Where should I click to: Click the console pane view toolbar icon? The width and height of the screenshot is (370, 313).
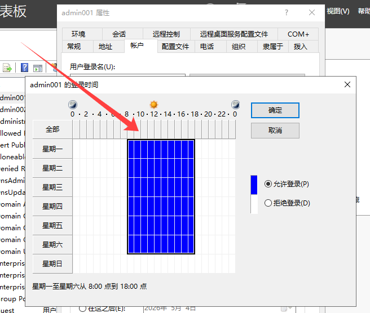pyautogui.click(x=38, y=68)
